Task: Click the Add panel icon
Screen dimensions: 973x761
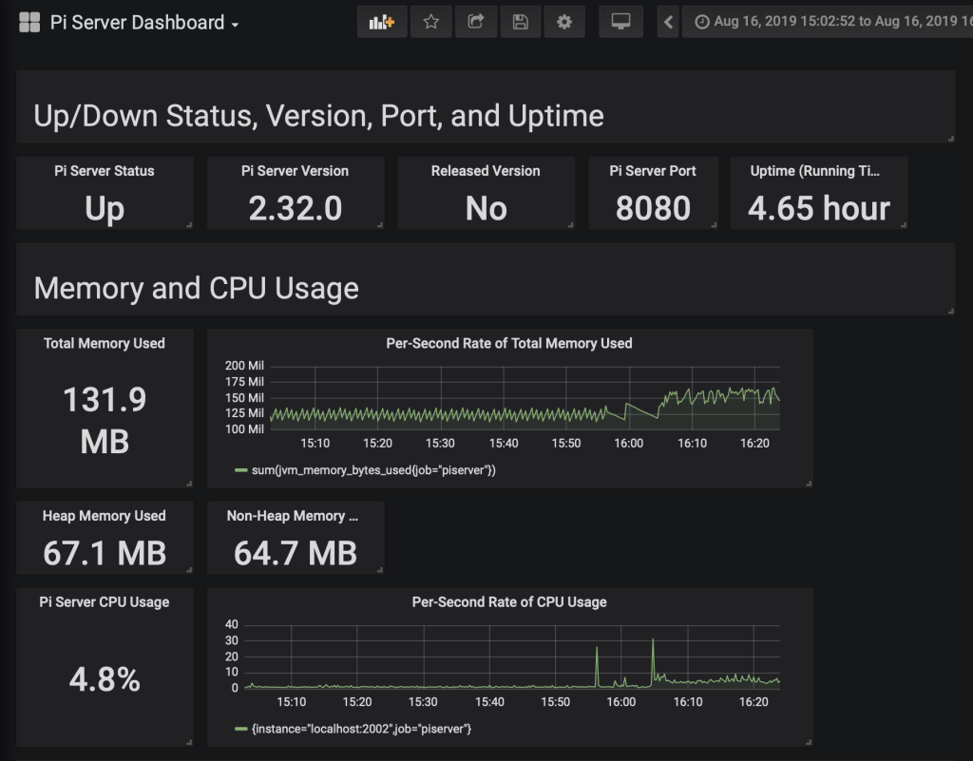Action: click(381, 22)
